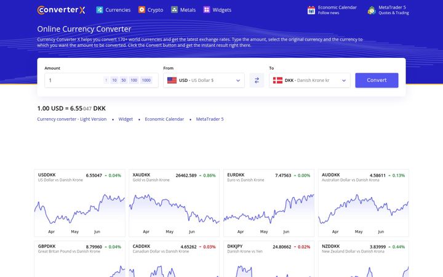
Task: Click the To dropdown chevron arrow
Action: (344, 81)
